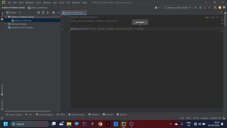Click the Run with Coverage icon
Screen dimensions: 227x128
point(205,7)
